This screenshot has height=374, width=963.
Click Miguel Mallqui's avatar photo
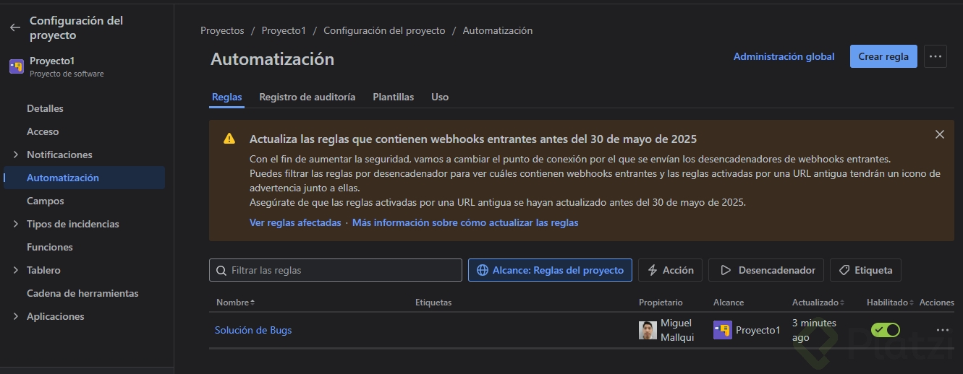(x=648, y=331)
